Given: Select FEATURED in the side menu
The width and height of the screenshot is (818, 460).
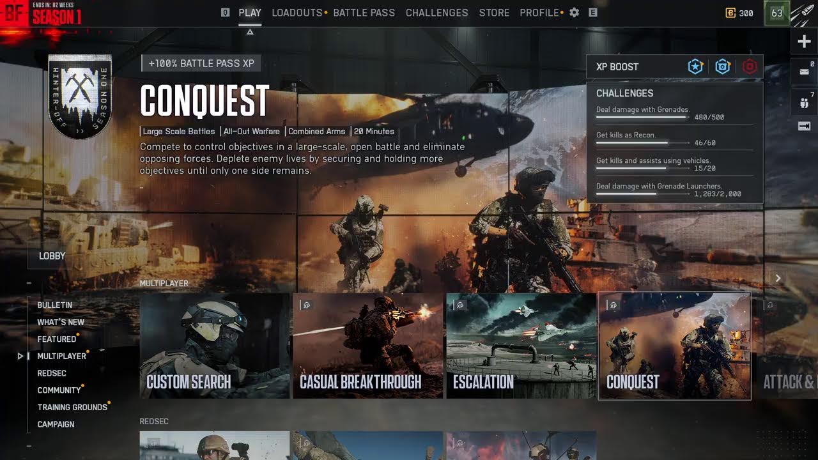Looking at the screenshot, I should (56, 339).
